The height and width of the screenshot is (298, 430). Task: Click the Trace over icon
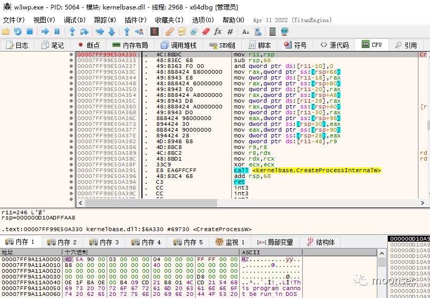pyautogui.click(x=111, y=32)
